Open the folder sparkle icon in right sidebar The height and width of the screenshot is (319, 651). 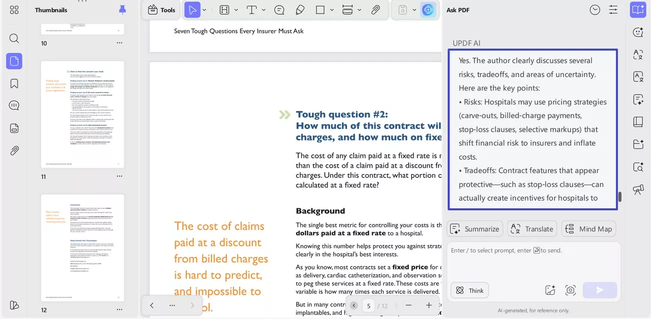[x=638, y=144]
